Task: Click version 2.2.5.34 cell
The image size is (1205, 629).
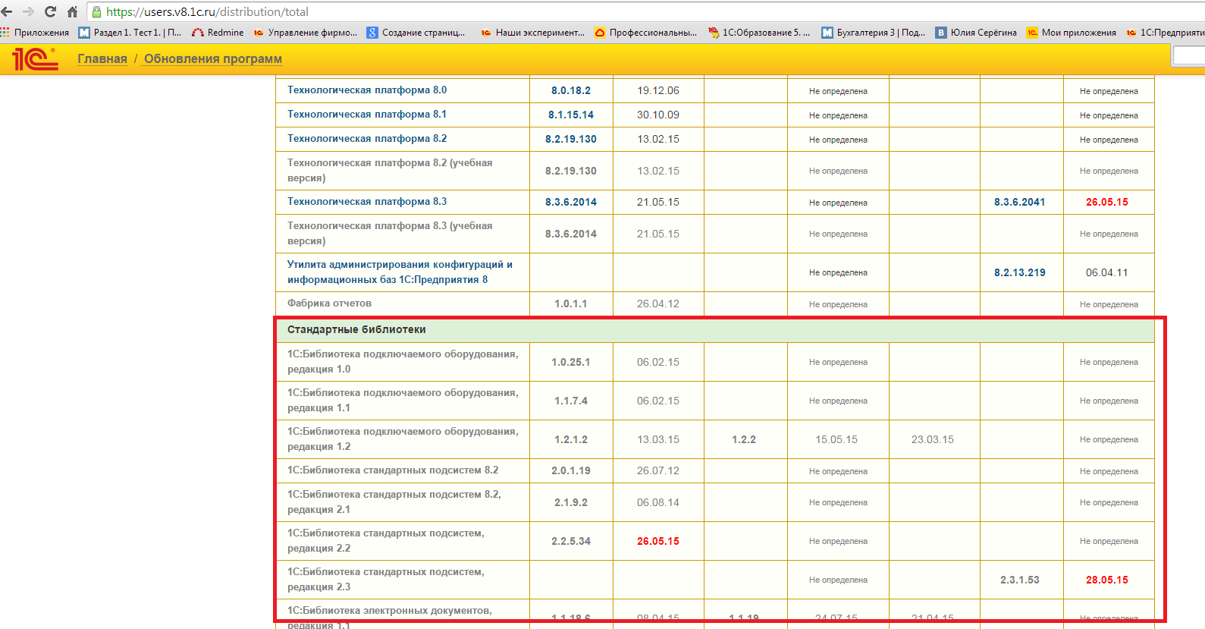Action: [x=571, y=542]
